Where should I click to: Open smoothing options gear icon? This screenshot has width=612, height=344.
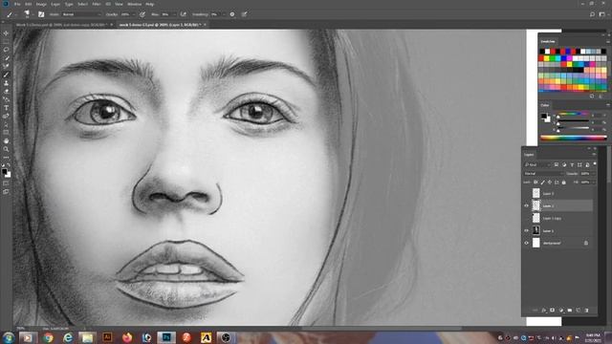232,14
